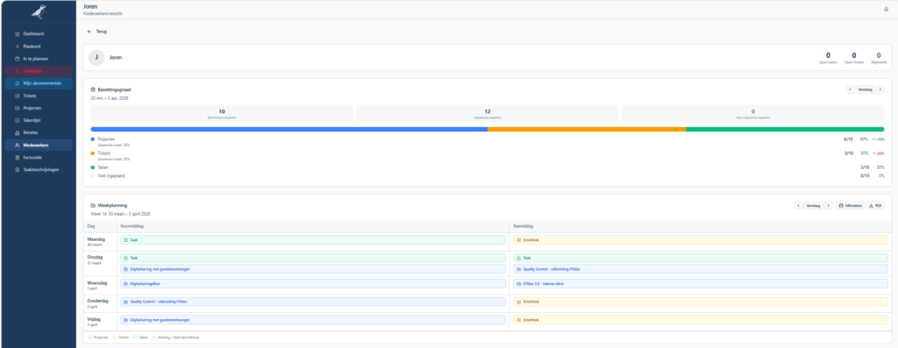Click the Tickets icon in the sidebar
Screen dimensions: 898x348
pos(18,96)
